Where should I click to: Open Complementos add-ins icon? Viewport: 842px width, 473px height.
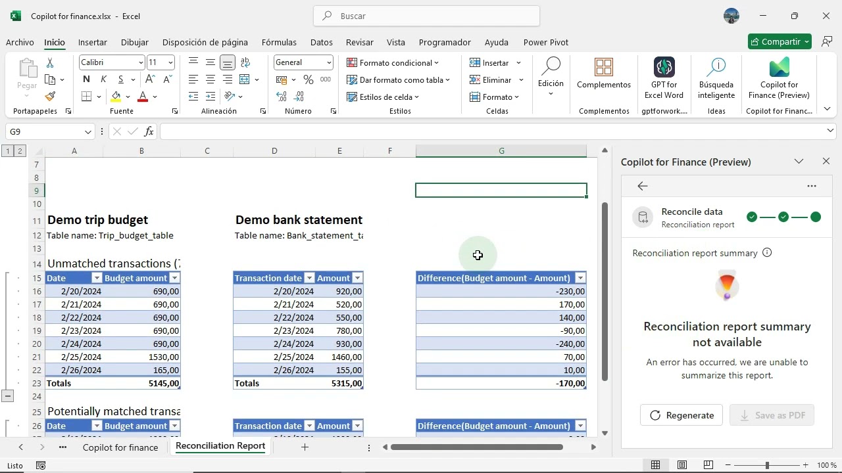click(x=604, y=67)
